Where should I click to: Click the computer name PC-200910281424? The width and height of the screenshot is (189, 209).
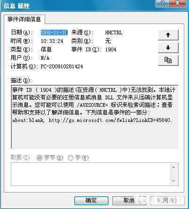(62, 66)
